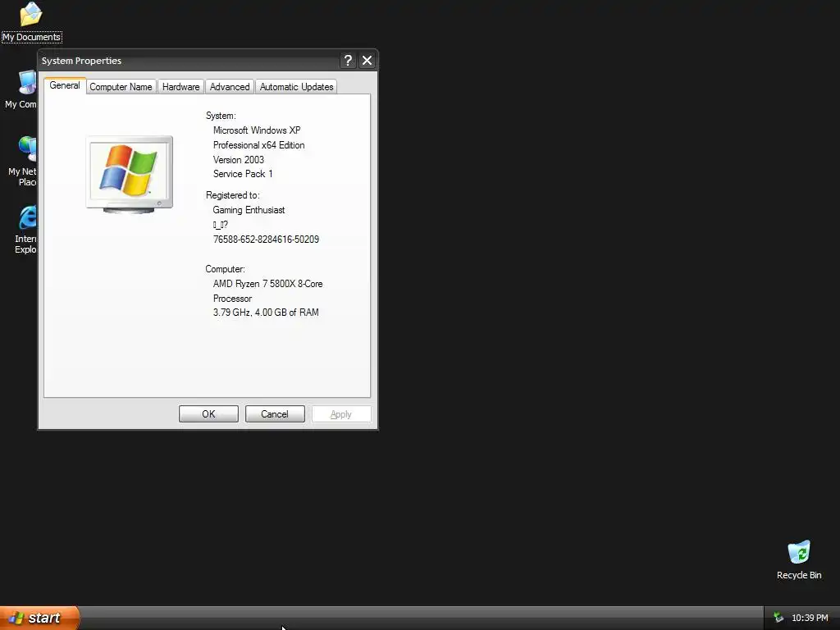Click the '3.79 GHz, 4.00 GB of RAM' line
Screen dimensions: 840x630
coord(266,313)
